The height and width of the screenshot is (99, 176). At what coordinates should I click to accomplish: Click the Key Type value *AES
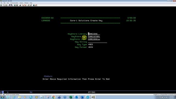click(90, 45)
